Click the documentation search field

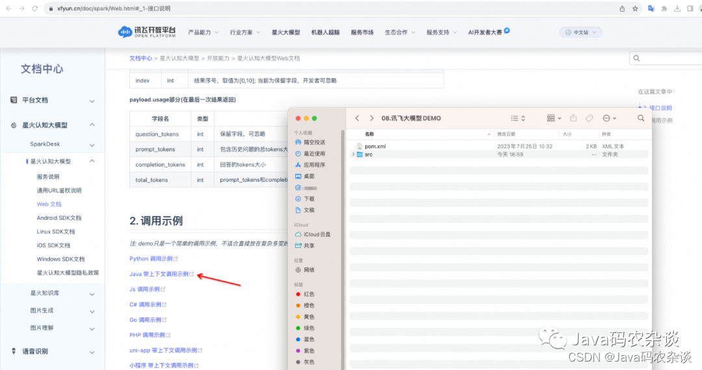666,58
